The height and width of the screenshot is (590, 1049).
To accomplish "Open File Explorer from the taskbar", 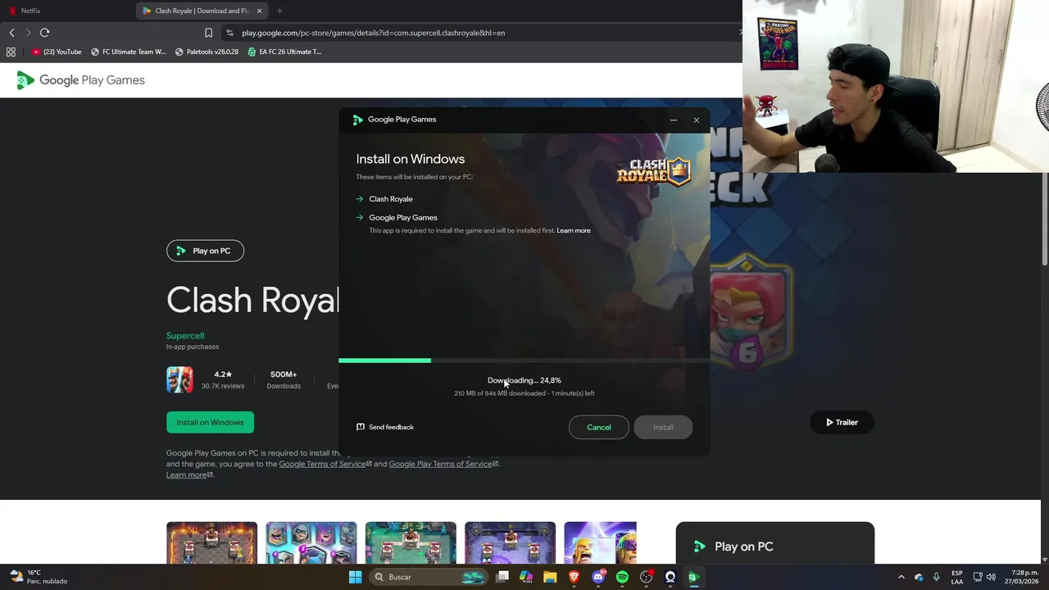I will pyautogui.click(x=550, y=577).
